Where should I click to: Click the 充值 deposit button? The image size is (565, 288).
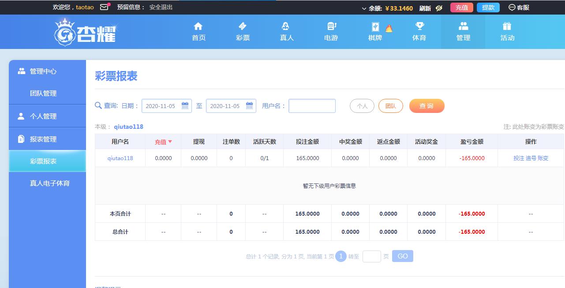[462, 7]
